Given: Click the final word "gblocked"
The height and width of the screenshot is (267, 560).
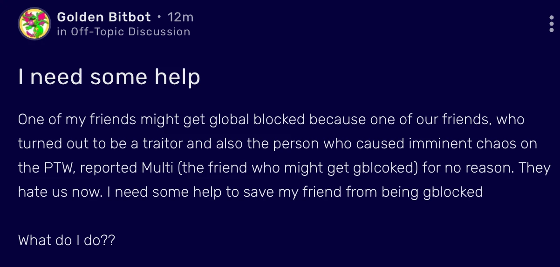Looking at the screenshot, I should tap(453, 192).
